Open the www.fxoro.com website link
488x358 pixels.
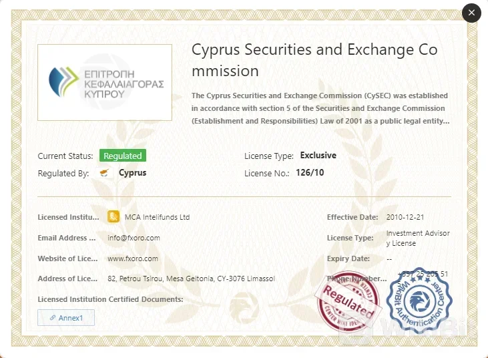coord(133,258)
